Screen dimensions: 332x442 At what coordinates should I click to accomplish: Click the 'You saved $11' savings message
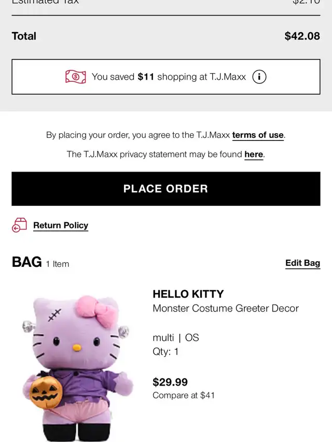click(x=169, y=77)
